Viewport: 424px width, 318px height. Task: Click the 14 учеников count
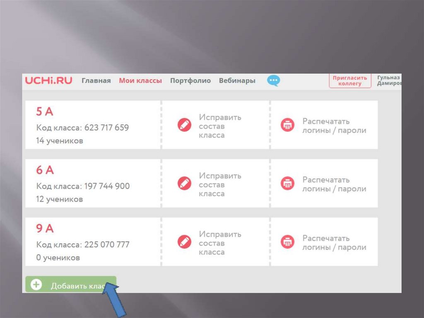pyautogui.click(x=60, y=141)
